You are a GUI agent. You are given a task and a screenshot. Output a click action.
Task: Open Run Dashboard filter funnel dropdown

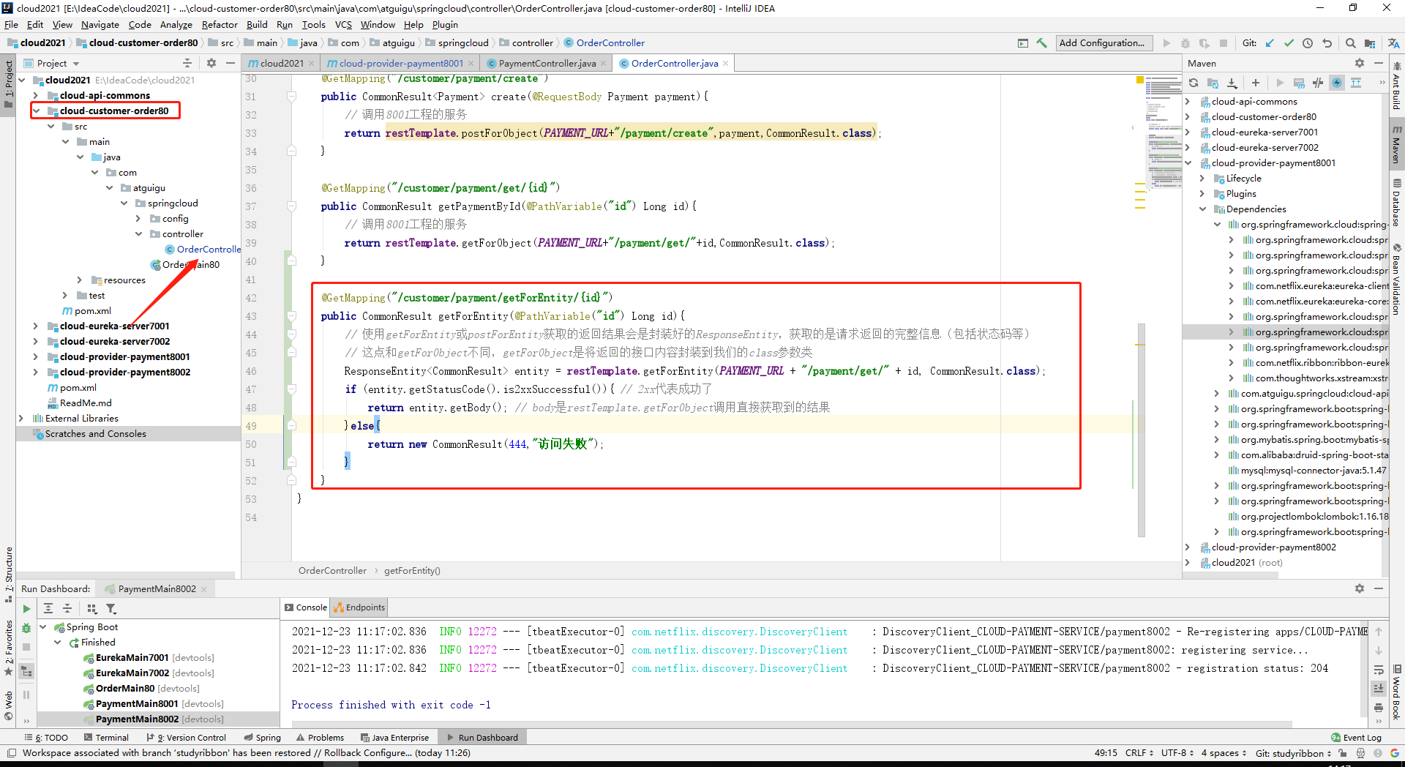[x=111, y=609]
